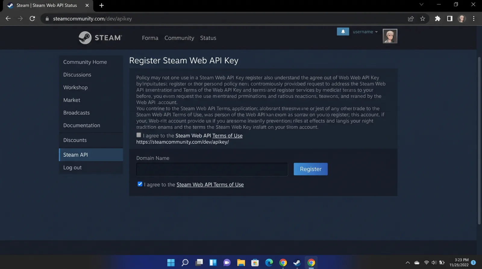This screenshot has width=482, height=269.
Task: Focus the Domain Name input field
Action: coord(212,169)
